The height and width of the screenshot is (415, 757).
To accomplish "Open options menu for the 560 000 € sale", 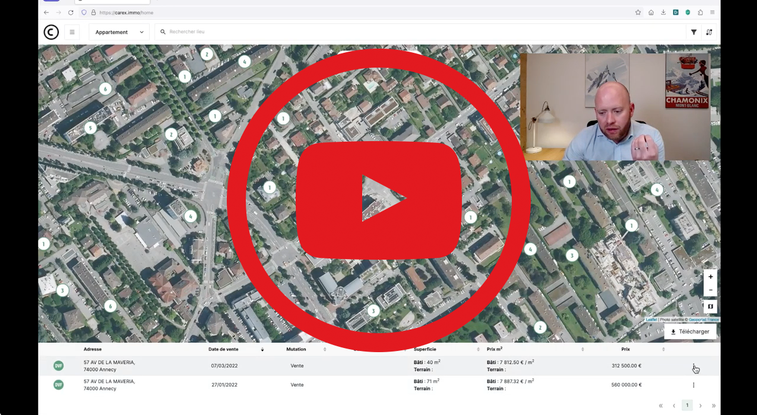I will [693, 385].
